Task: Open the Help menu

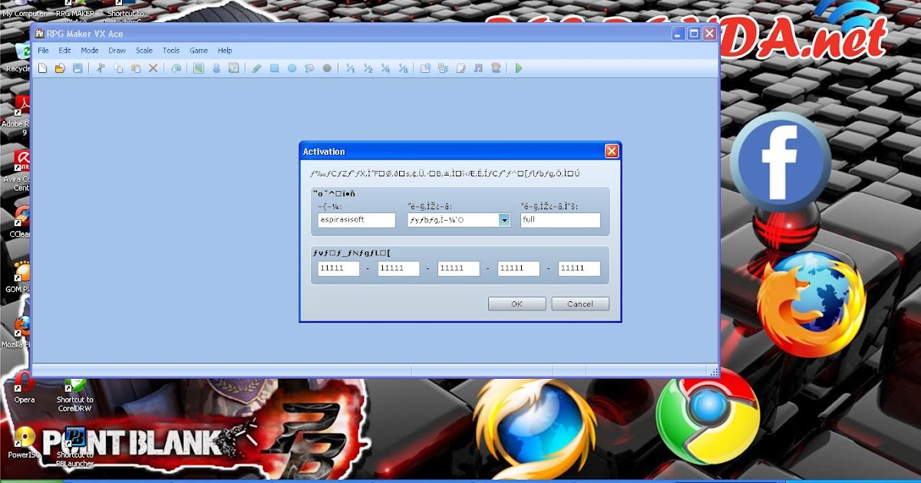Action: pyautogui.click(x=225, y=51)
